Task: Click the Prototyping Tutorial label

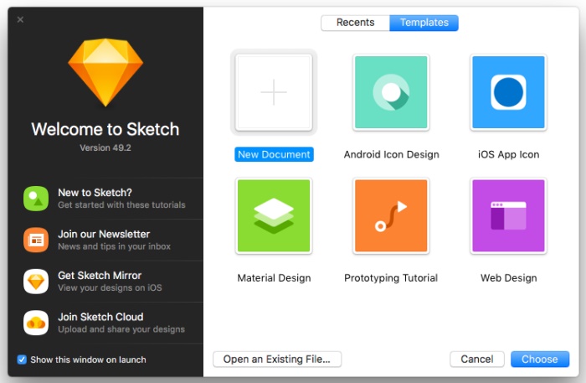Action: 391,278
